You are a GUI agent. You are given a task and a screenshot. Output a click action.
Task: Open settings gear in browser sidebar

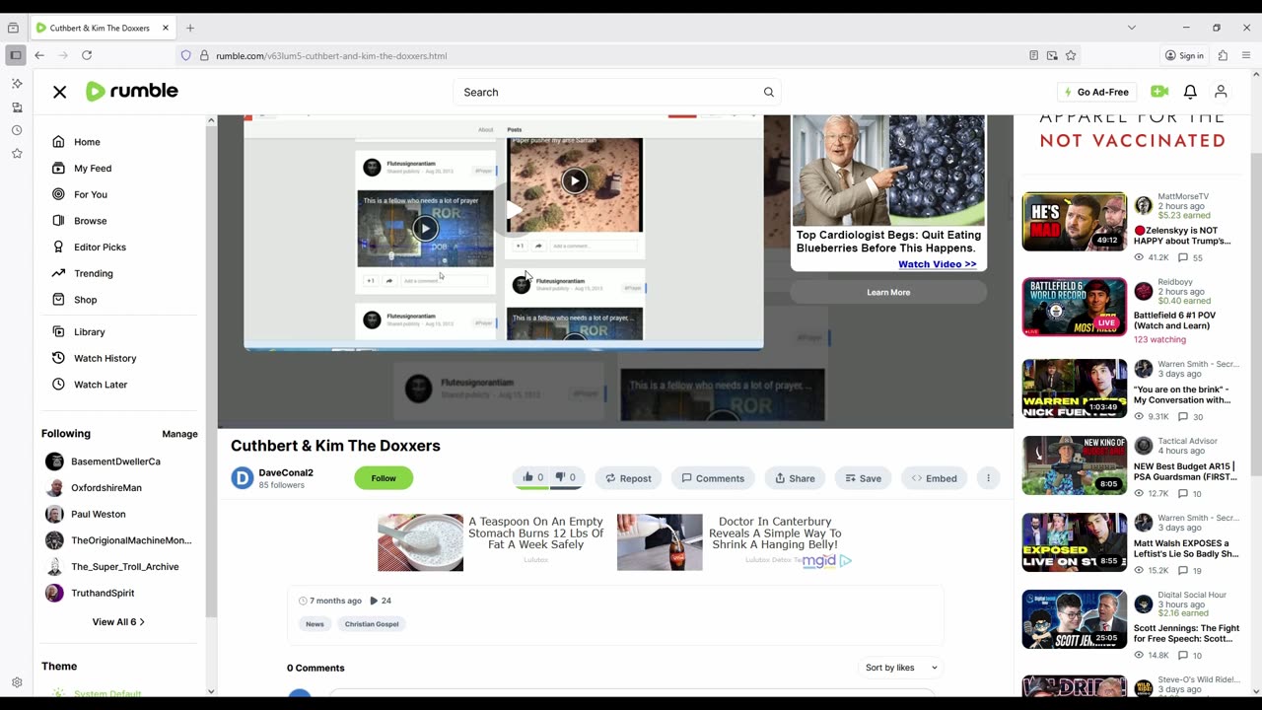(17, 682)
